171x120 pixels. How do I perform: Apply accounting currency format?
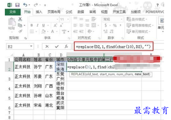click(x=106, y=25)
